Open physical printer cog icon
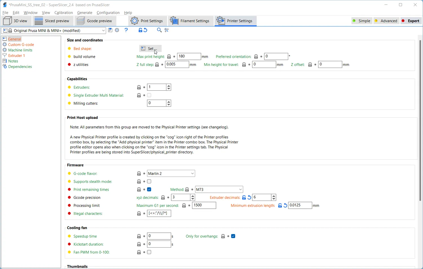 pos(117,30)
